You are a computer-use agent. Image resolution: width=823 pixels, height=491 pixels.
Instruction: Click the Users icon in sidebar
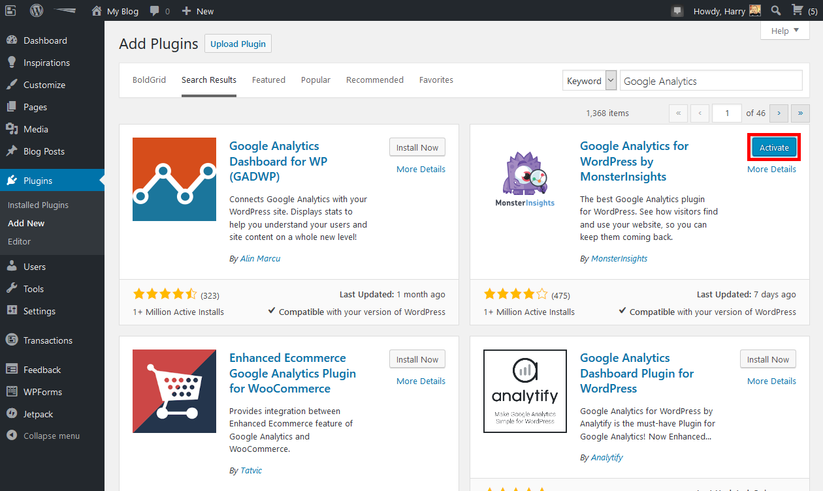click(x=12, y=267)
